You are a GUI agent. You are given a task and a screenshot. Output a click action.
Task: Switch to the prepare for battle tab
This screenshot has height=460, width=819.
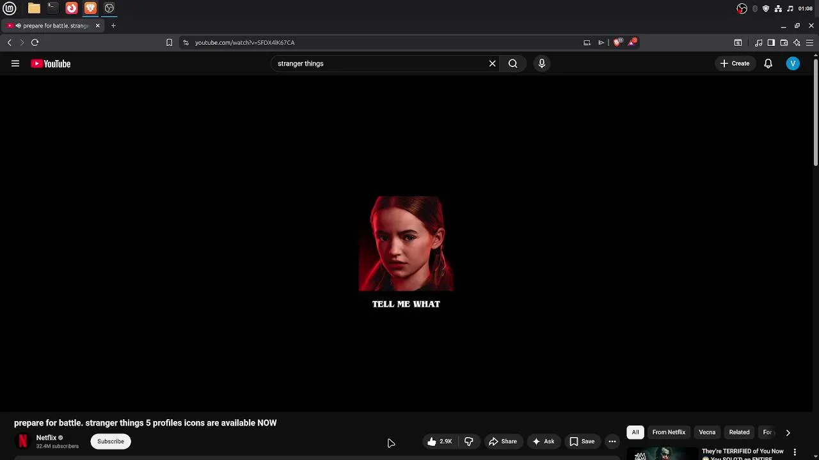(52, 26)
